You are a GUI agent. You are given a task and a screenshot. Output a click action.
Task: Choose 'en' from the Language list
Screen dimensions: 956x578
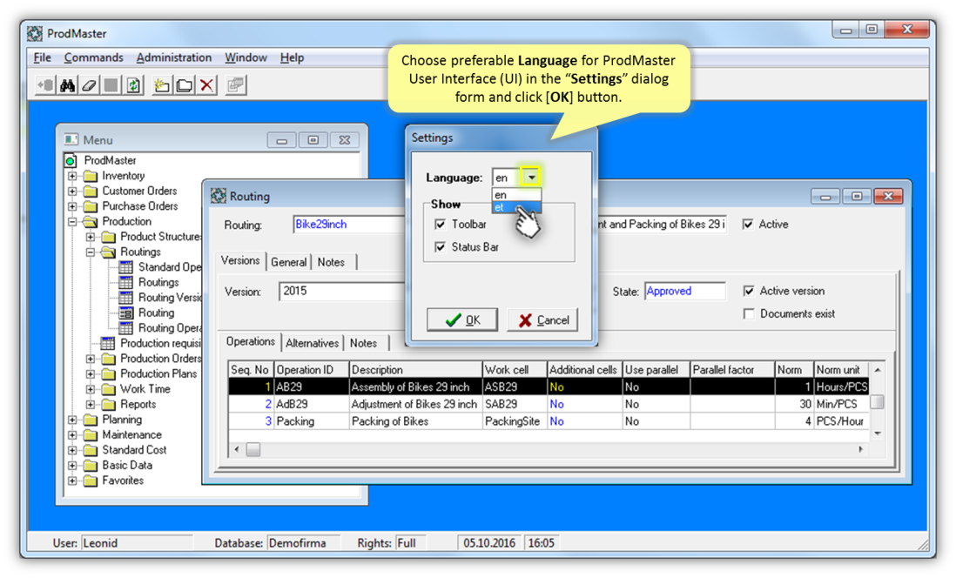click(516, 195)
